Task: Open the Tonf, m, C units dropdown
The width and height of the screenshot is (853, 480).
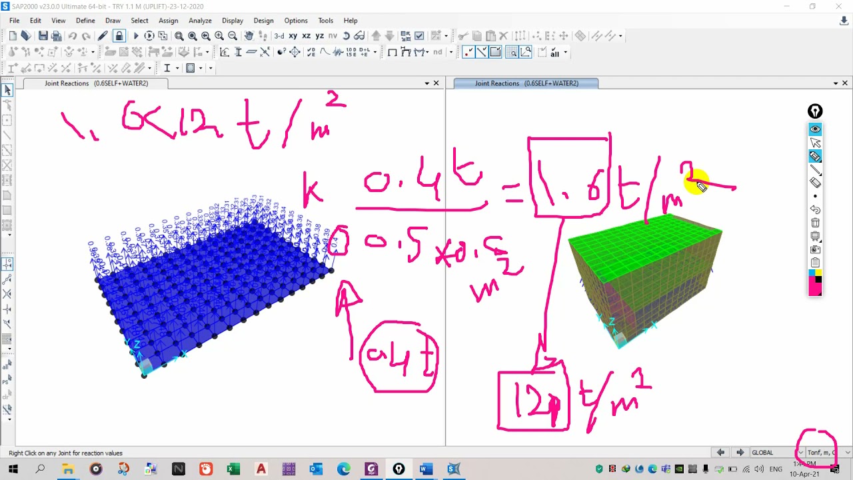Action: 828,453
